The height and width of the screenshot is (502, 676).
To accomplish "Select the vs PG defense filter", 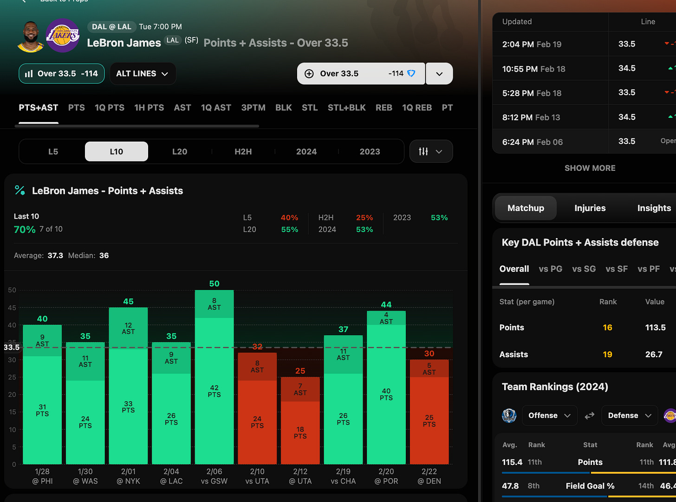I will coord(550,269).
